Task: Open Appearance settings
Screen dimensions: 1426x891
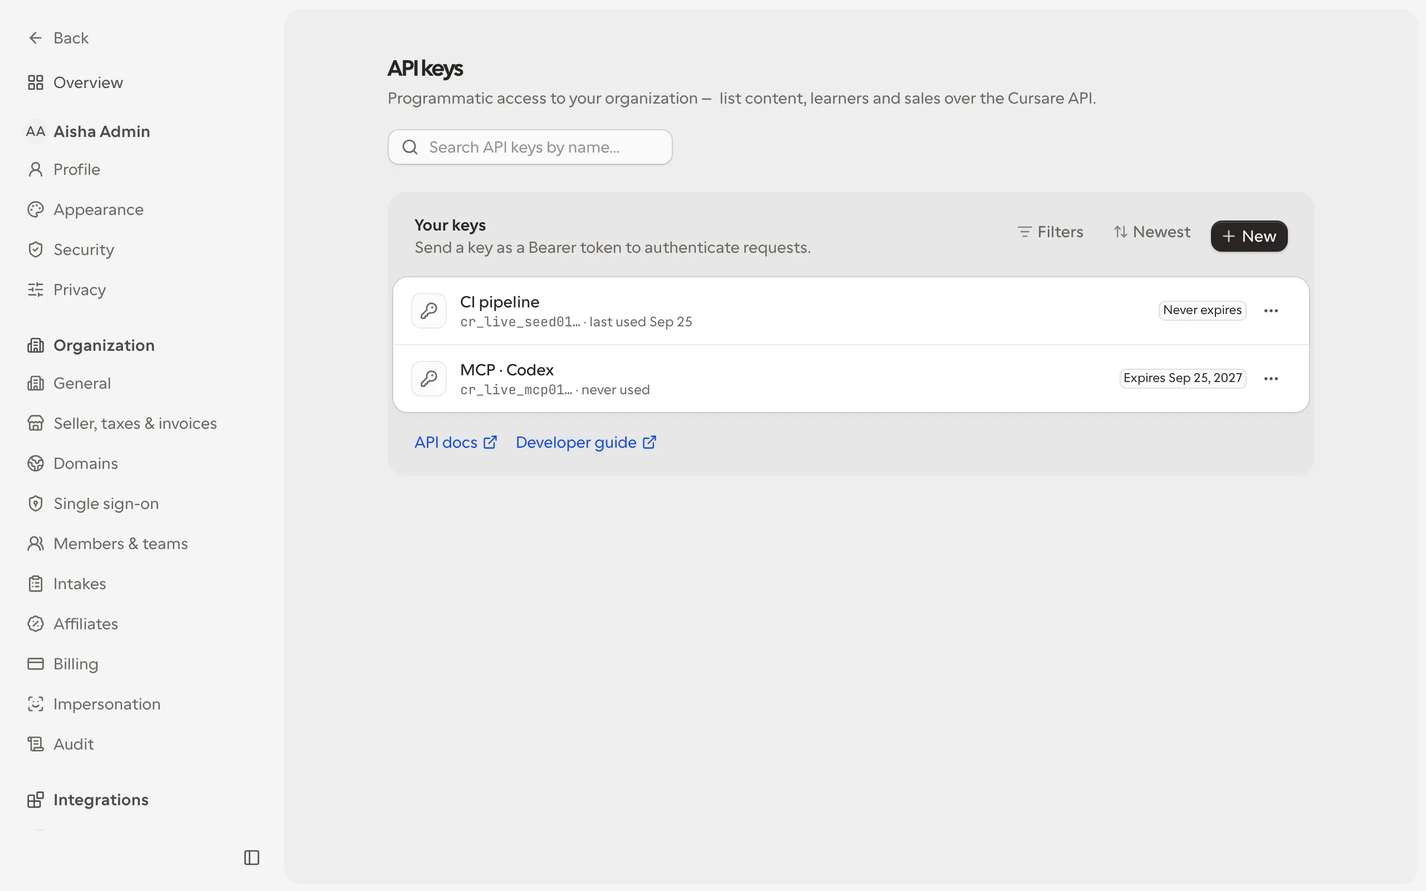Action: [x=85, y=210]
